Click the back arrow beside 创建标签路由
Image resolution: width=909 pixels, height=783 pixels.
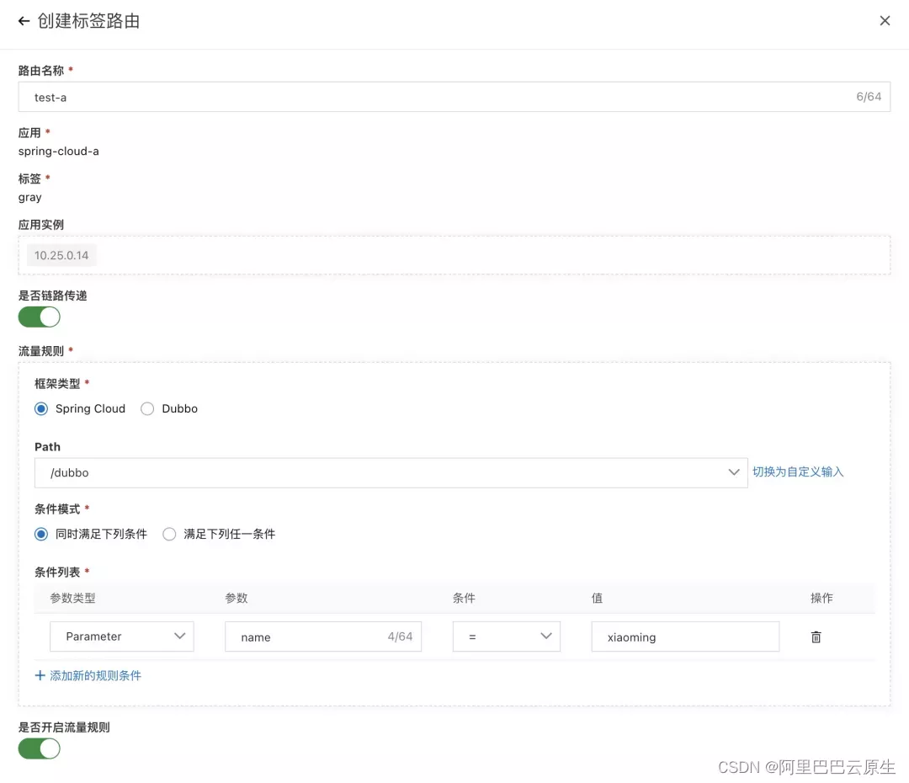click(x=23, y=21)
